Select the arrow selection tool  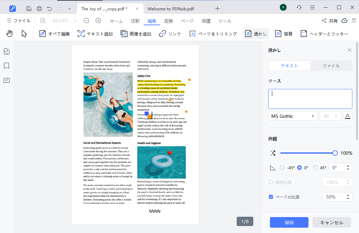[24, 34]
